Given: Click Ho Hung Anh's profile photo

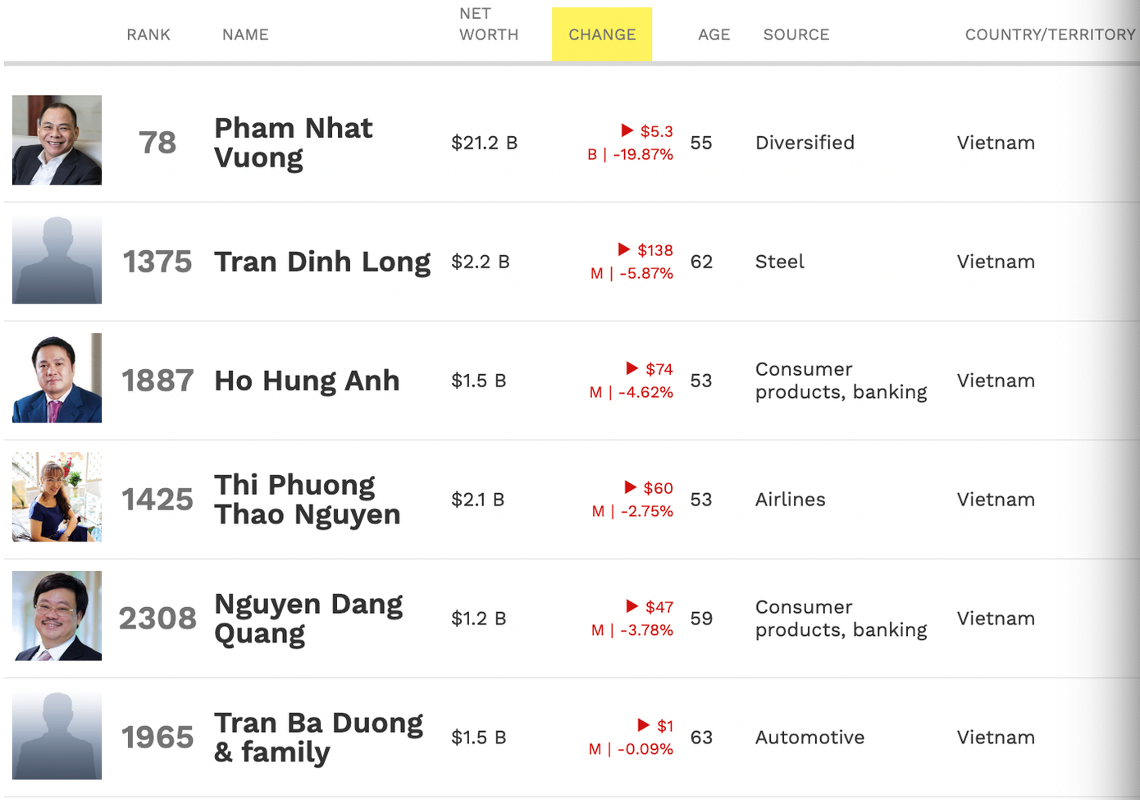Looking at the screenshot, I should pos(56,377).
